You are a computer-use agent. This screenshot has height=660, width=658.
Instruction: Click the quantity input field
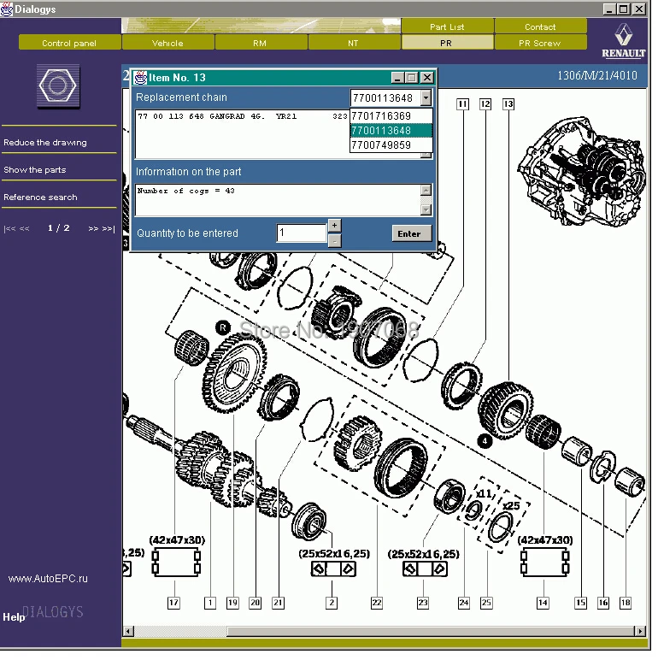click(302, 233)
